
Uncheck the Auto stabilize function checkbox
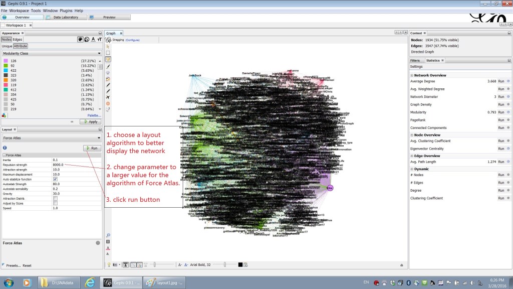pos(55,179)
